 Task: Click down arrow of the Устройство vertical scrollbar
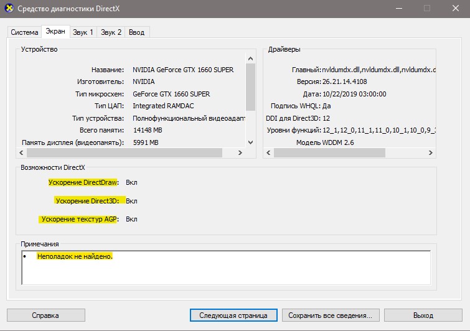(251, 142)
